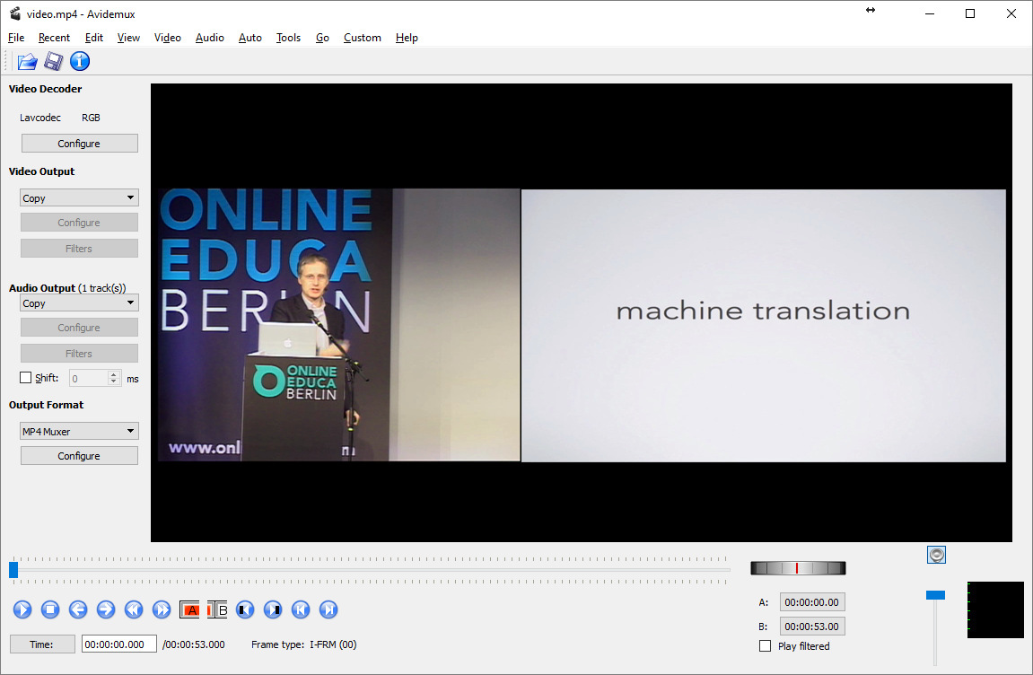Advance to the next frame
1033x675 pixels.
tap(105, 609)
